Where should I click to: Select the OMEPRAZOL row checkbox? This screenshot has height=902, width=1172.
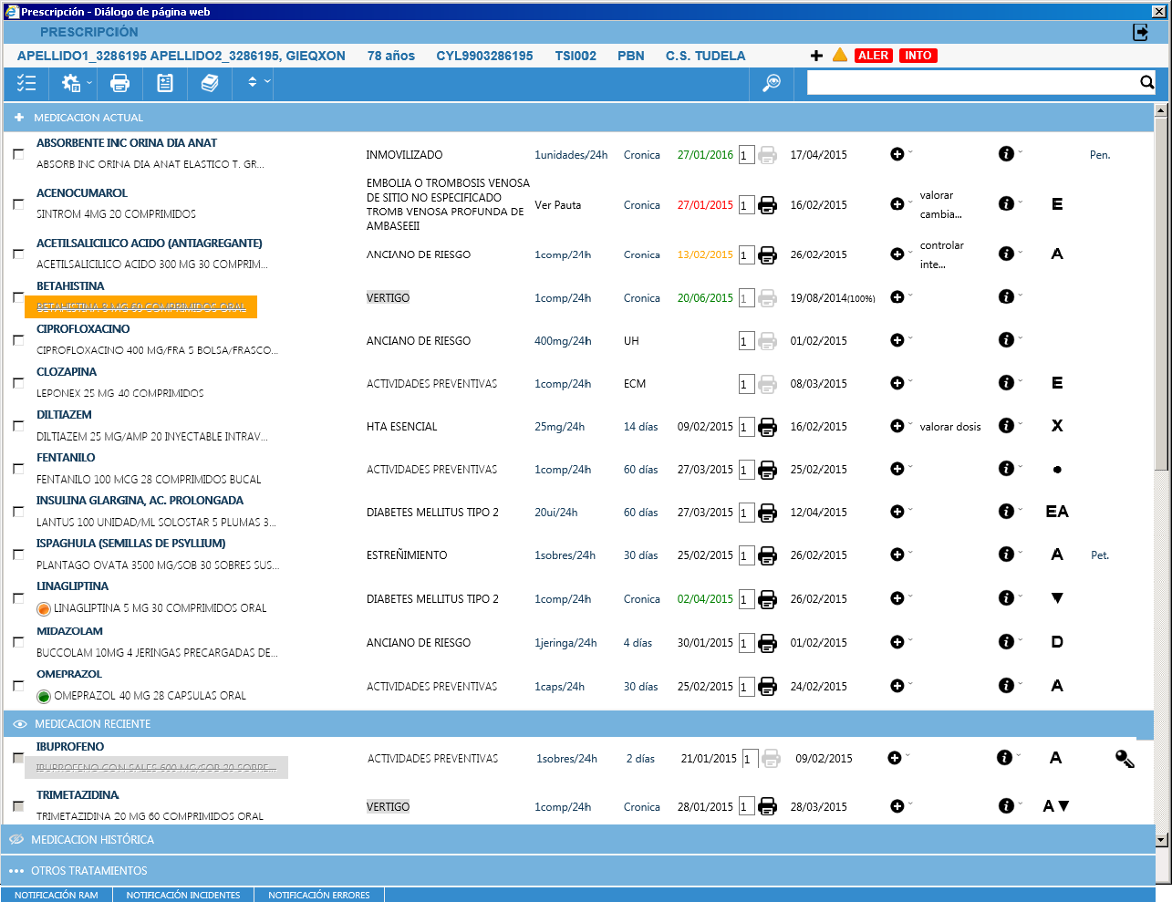pos(18,686)
